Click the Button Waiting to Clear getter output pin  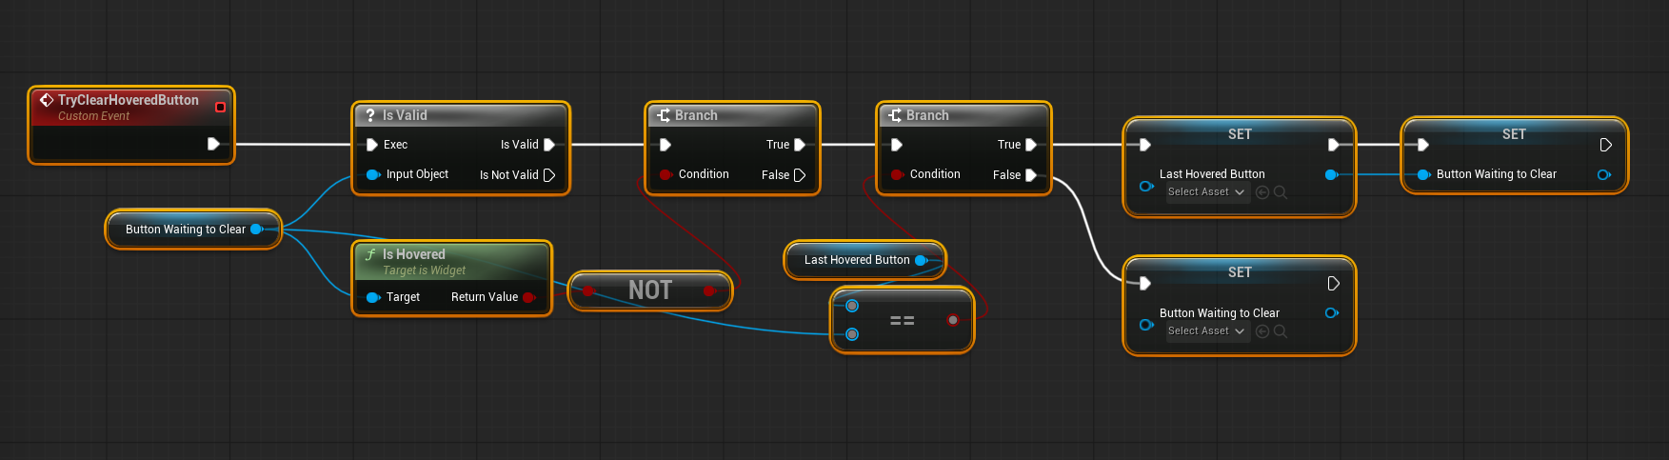pos(256,230)
